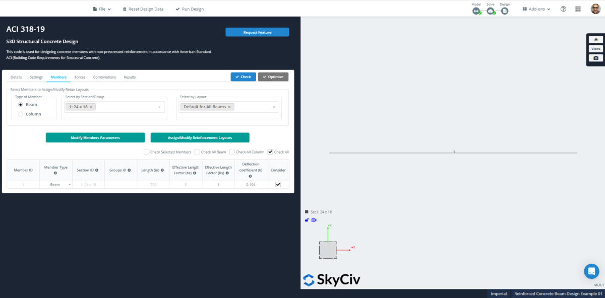The image size is (605, 298).
Task: Uncheck Check All
Action: pyautogui.click(x=270, y=152)
